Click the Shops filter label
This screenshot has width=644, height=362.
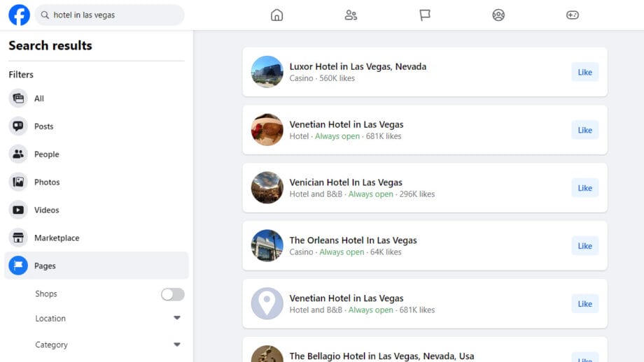pyautogui.click(x=46, y=294)
